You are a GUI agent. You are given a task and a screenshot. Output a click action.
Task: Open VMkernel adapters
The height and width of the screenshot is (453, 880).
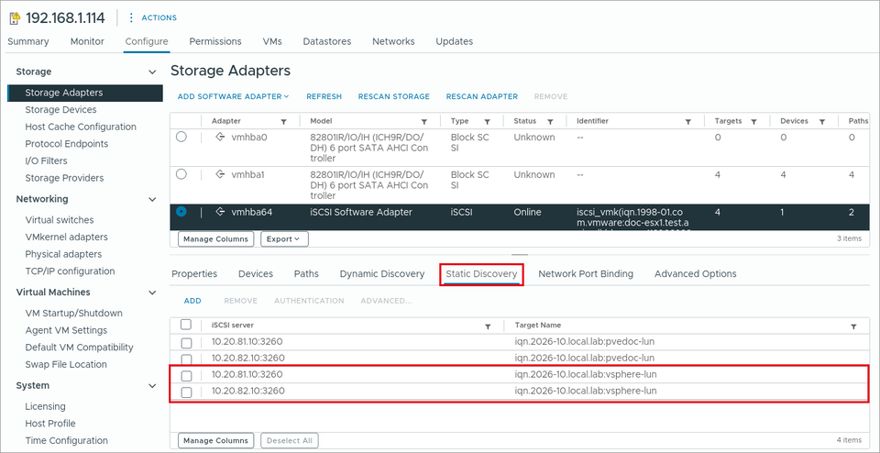[66, 237]
